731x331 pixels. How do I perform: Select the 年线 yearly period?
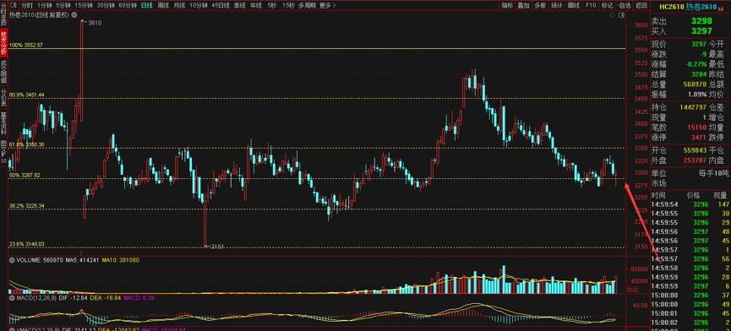255,6
